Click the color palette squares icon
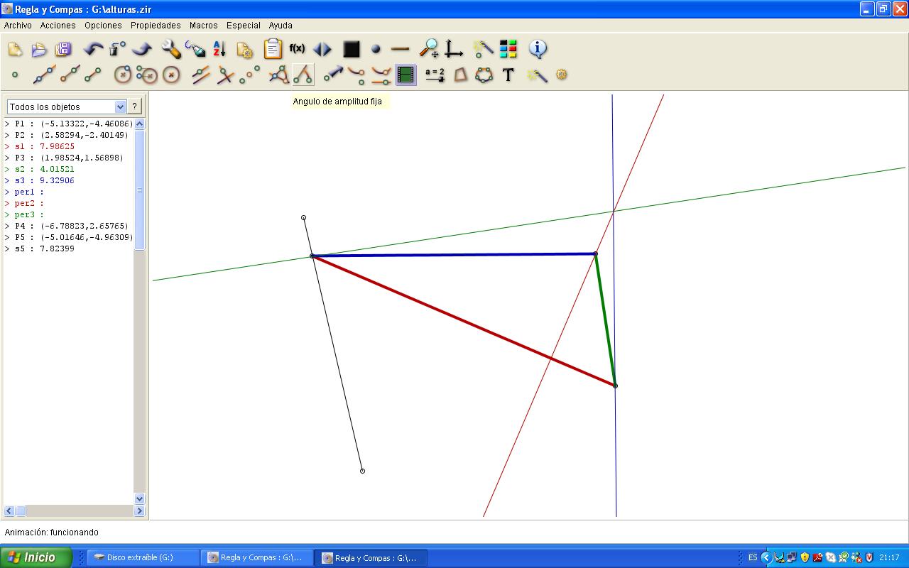 tap(508, 49)
